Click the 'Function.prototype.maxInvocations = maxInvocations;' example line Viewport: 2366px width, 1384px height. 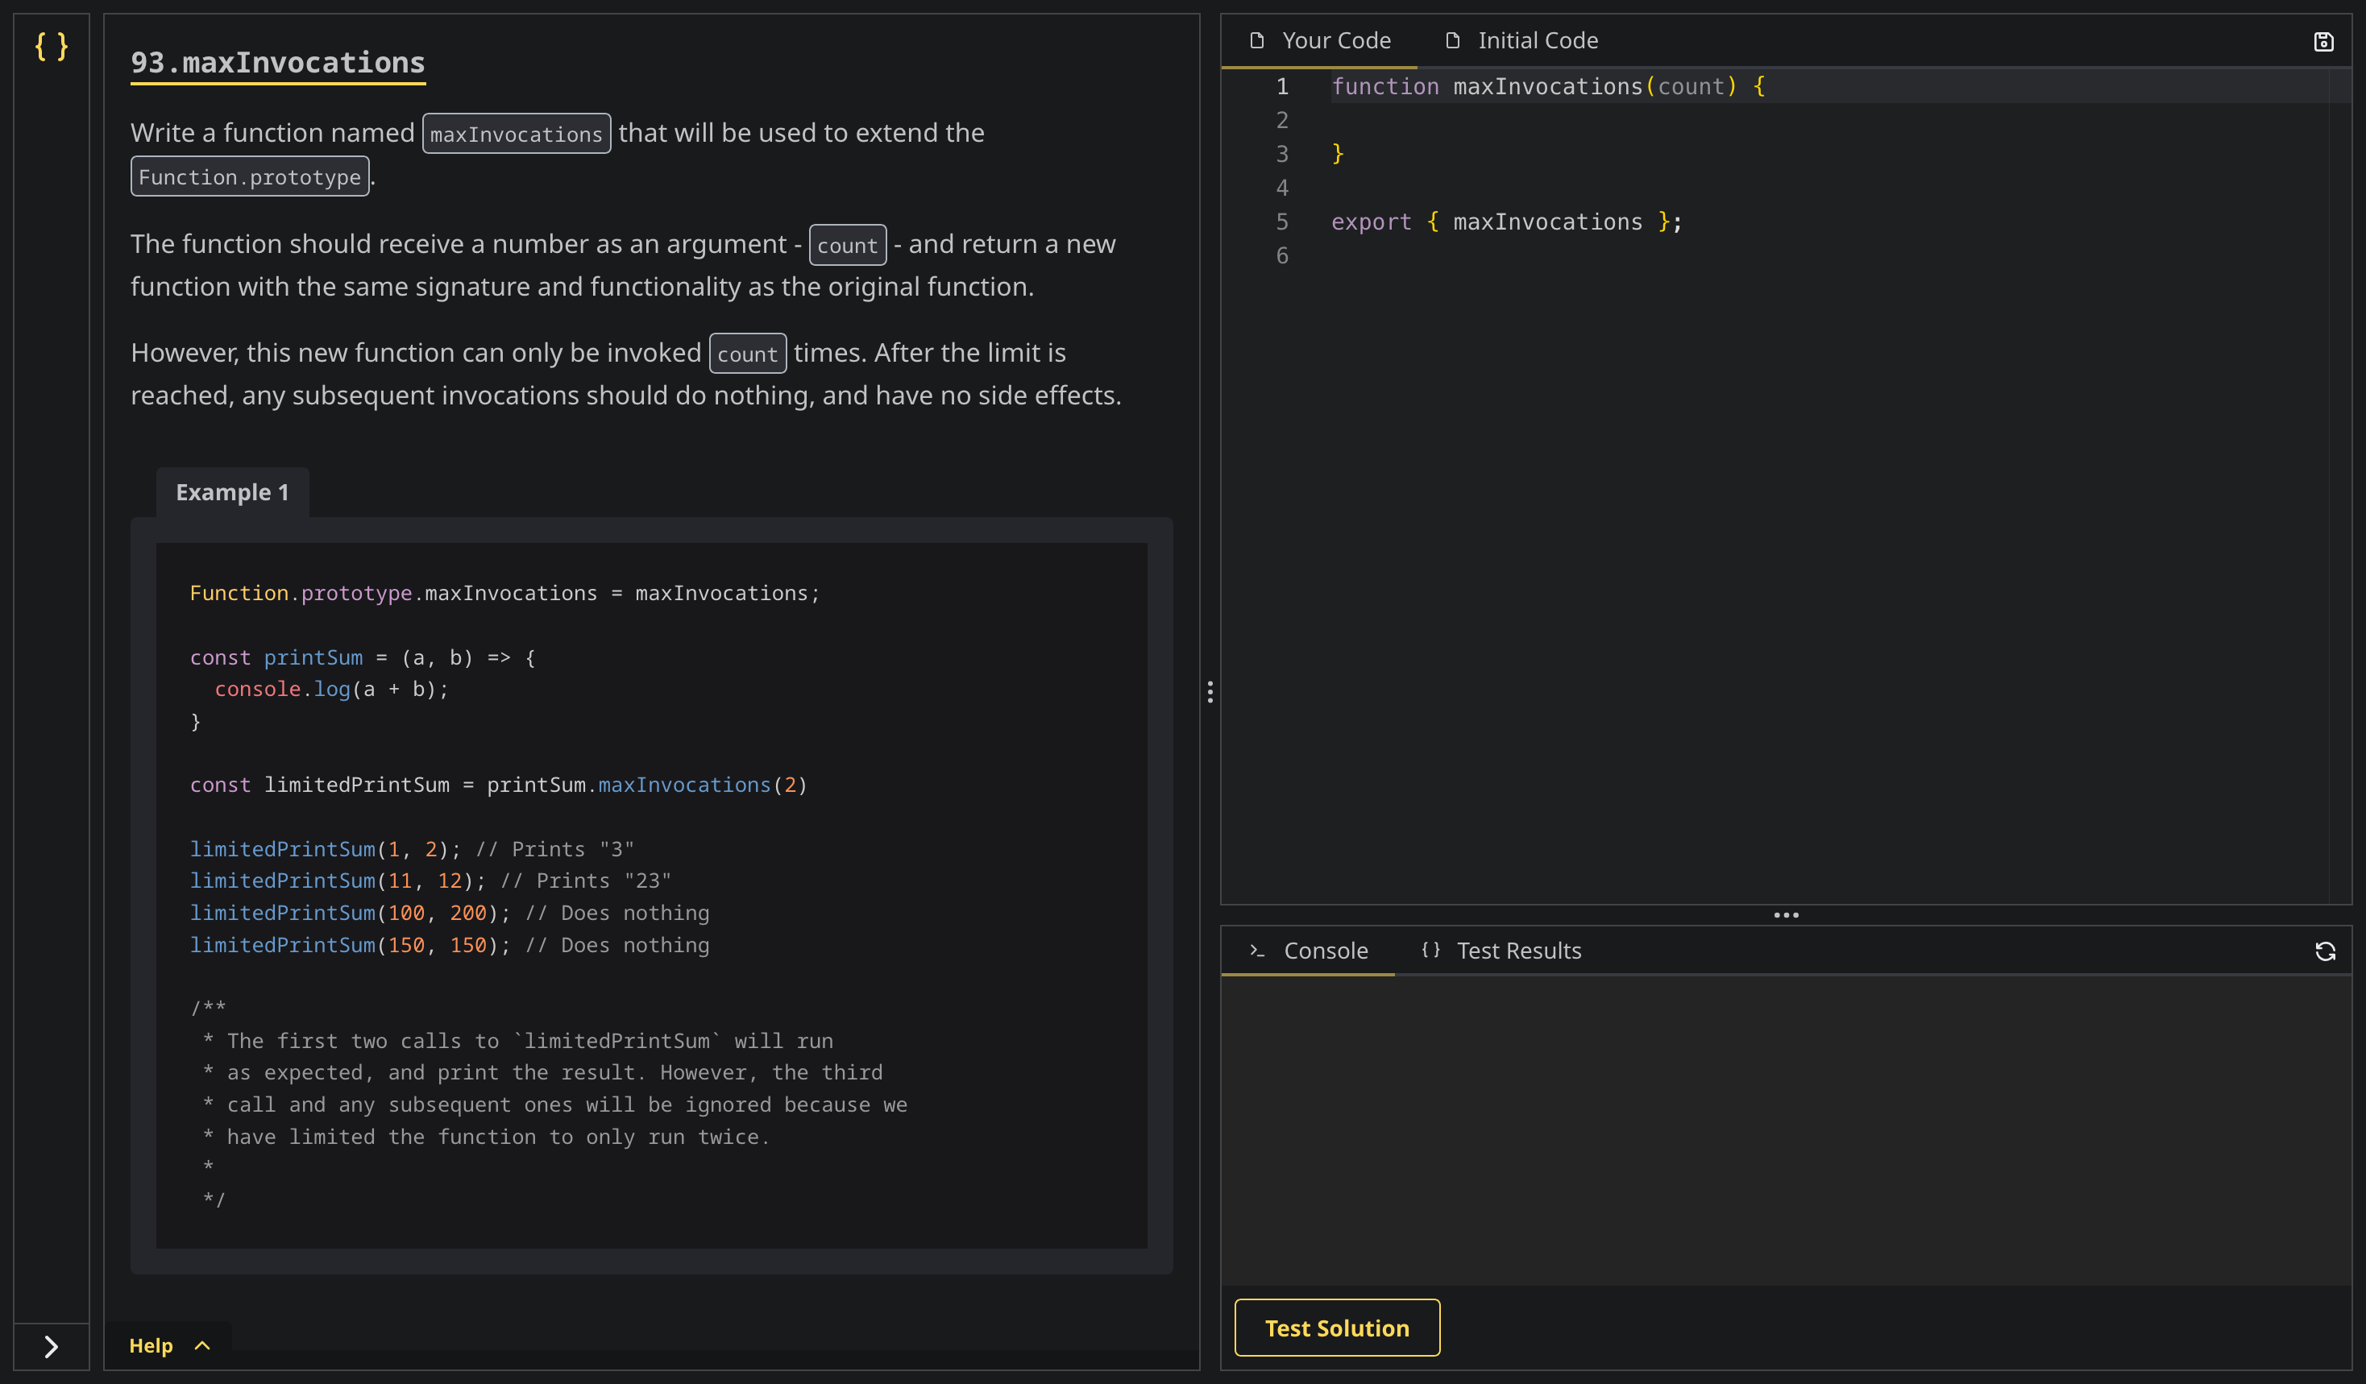click(504, 593)
